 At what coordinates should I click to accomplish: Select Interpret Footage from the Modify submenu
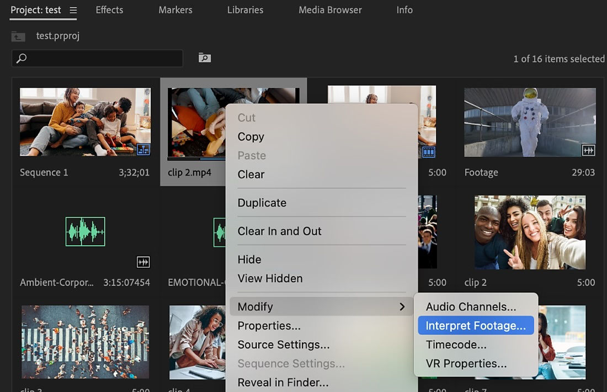pos(476,325)
